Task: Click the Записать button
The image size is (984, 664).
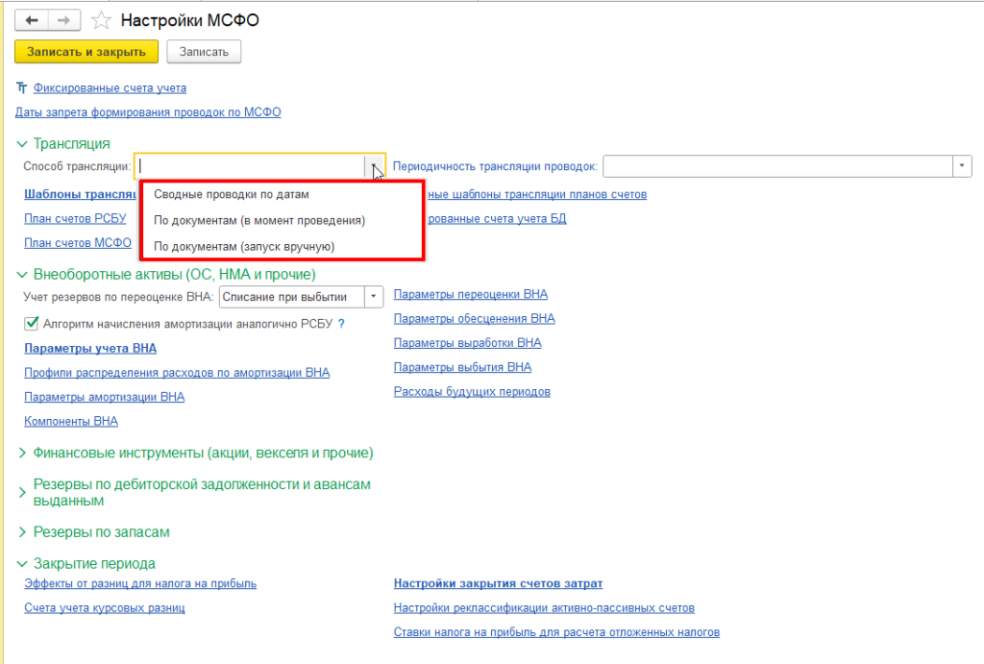Action: (x=204, y=52)
